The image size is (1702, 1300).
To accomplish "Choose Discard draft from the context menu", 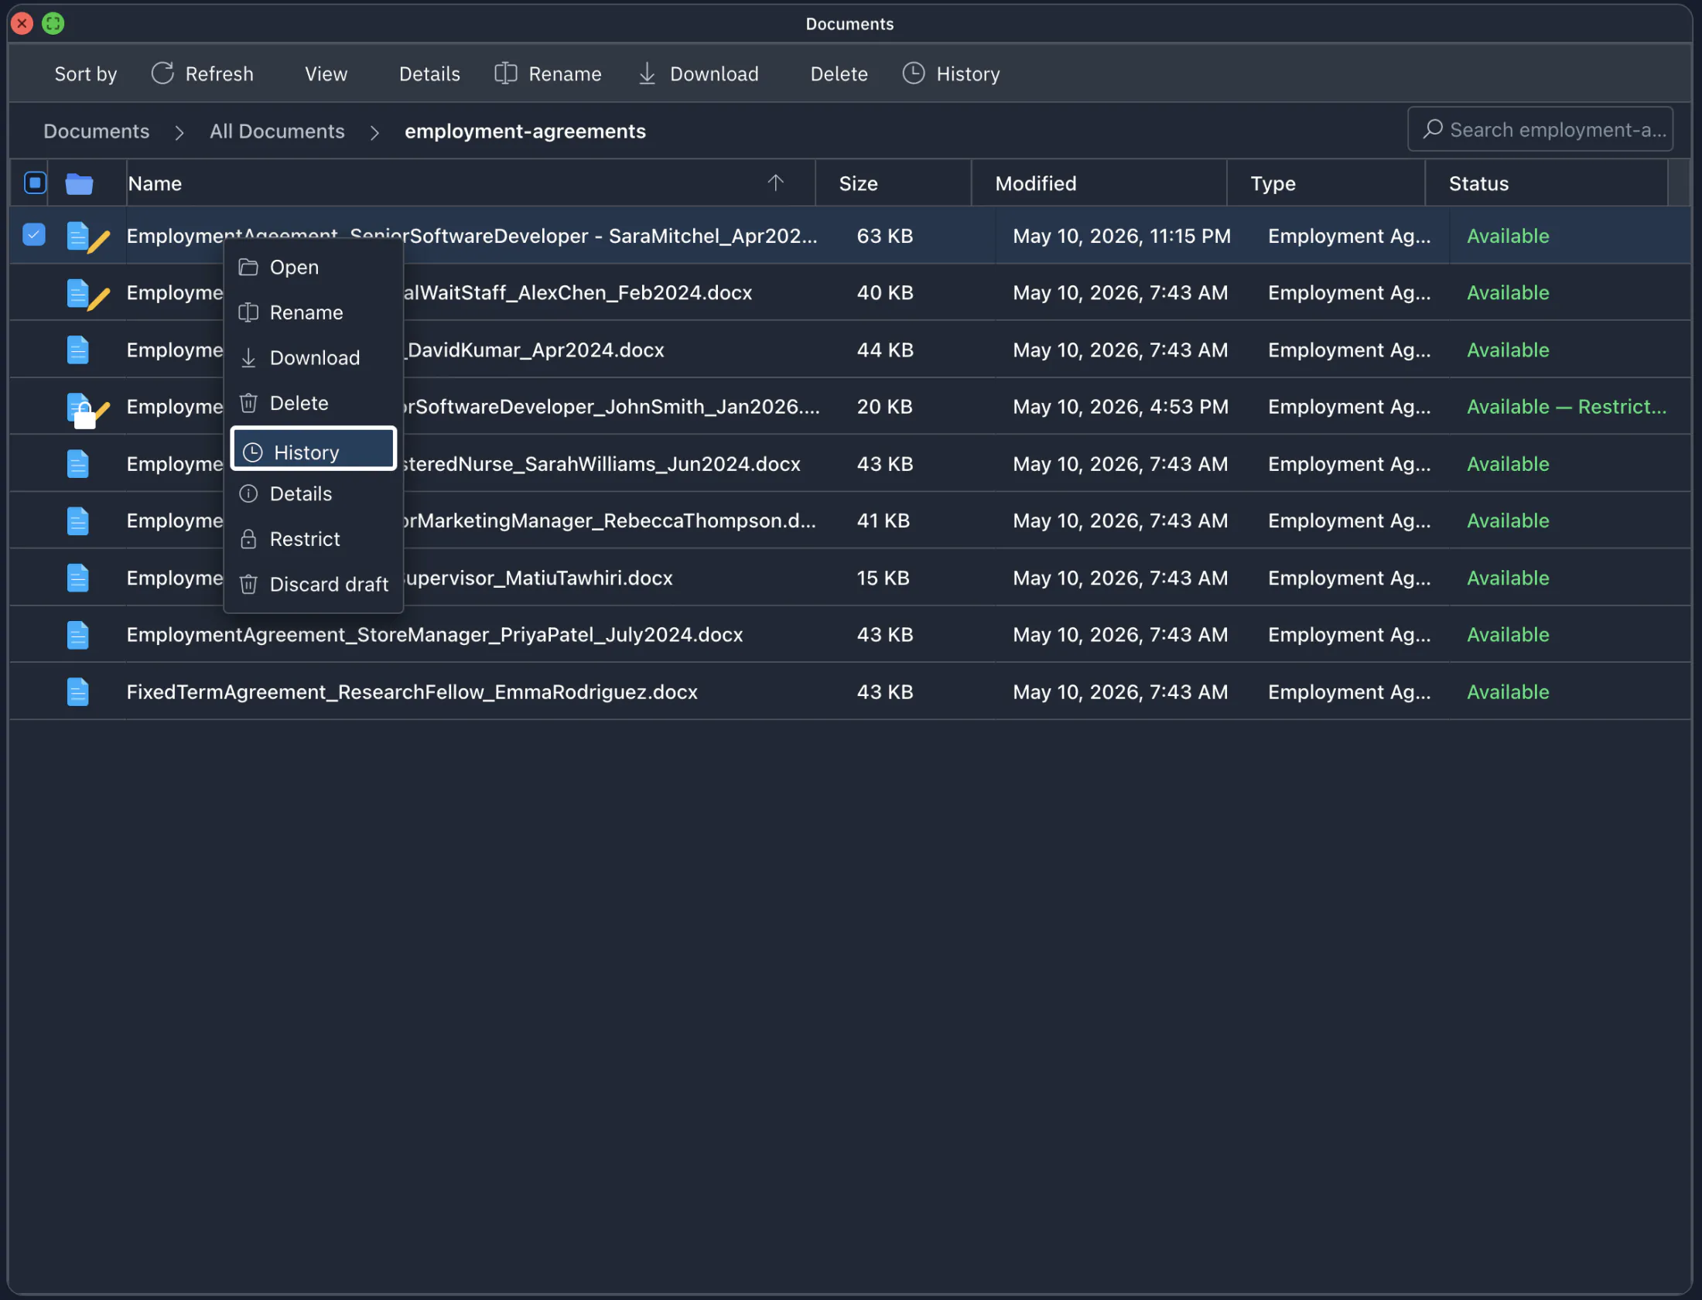I will 313,584.
